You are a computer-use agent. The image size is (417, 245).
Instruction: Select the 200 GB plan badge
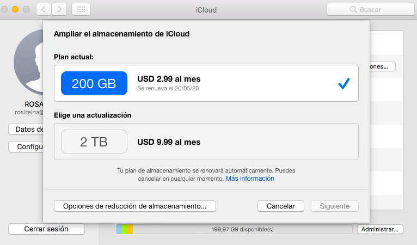94,83
